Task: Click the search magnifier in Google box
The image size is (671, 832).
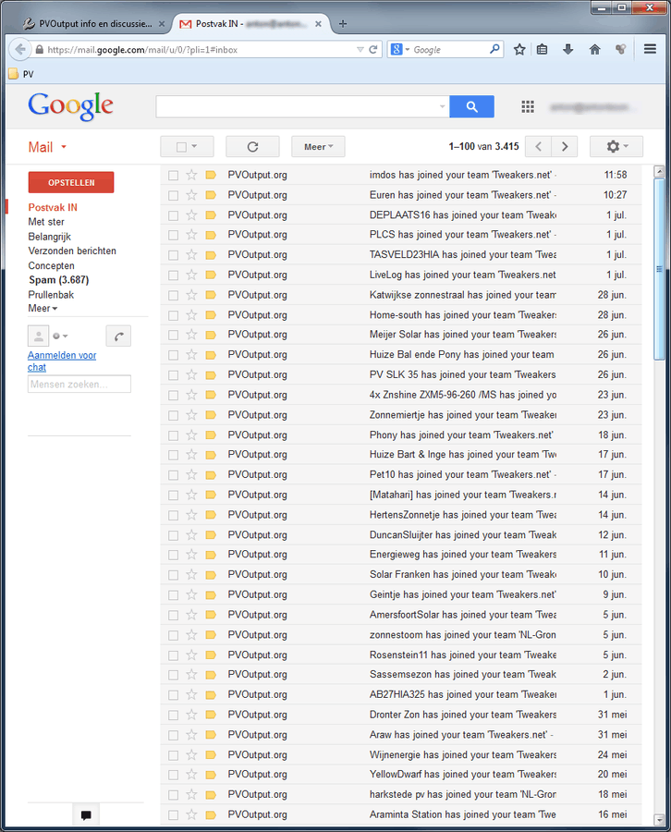Action: 494,49
